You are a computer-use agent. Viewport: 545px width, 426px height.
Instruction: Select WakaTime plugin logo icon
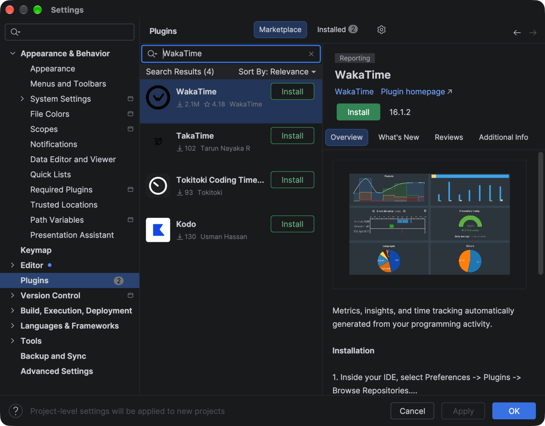[158, 97]
